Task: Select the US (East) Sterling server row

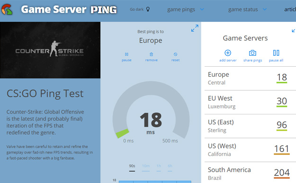Action: (x=251, y=126)
